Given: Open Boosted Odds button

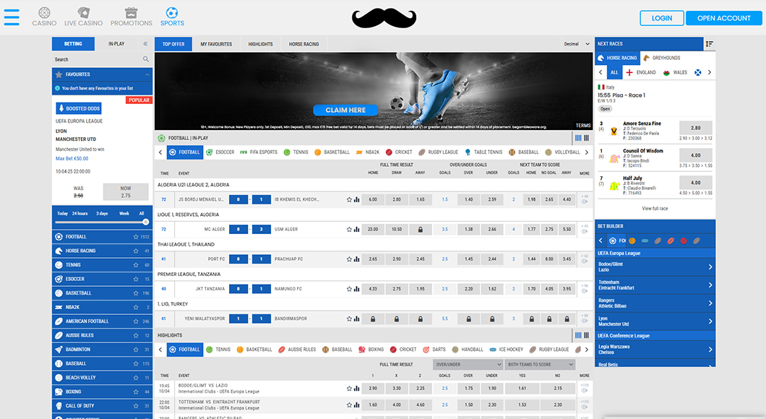Looking at the screenshot, I should tap(79, 108).
